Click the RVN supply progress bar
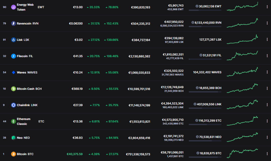Screen dimensions: 271x161 tap(205, 27)
